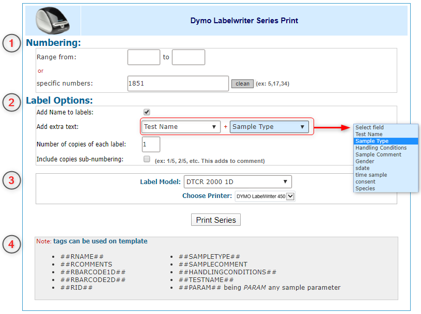
Task: Choose 'Test Name' in the dropdown list
Action: point(386,134)
